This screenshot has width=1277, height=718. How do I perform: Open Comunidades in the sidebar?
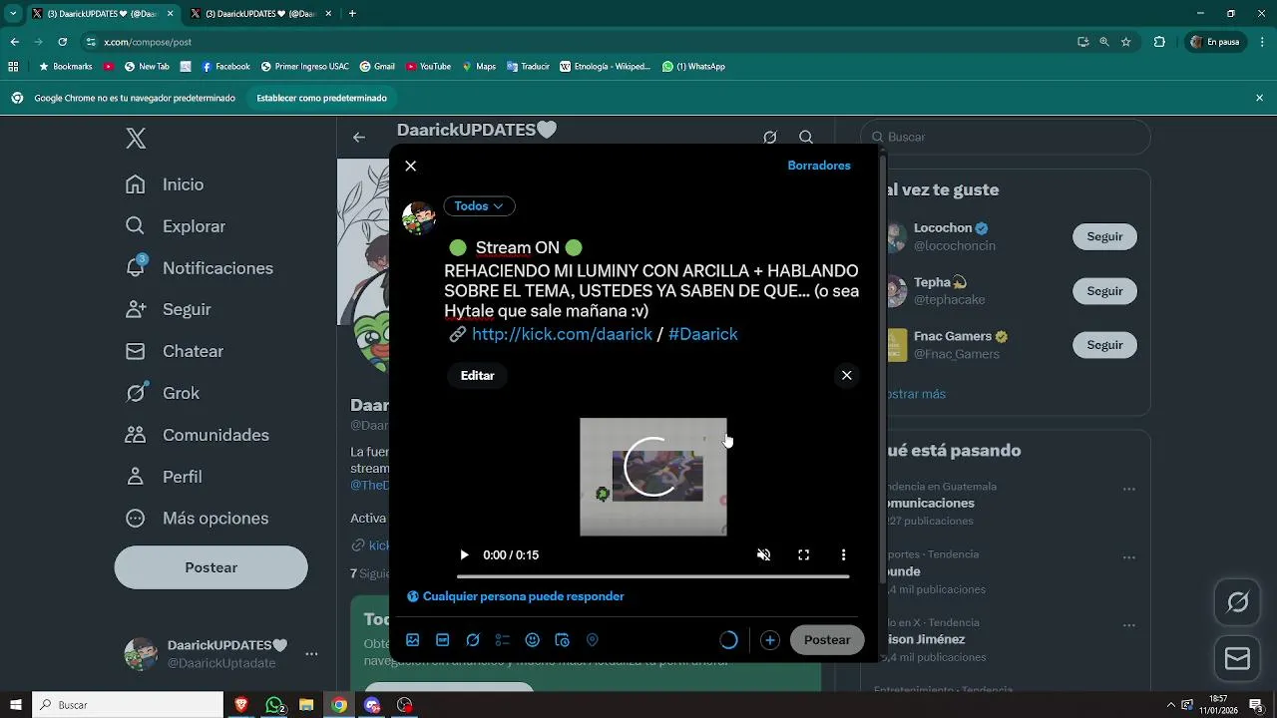tap(197, 435)
